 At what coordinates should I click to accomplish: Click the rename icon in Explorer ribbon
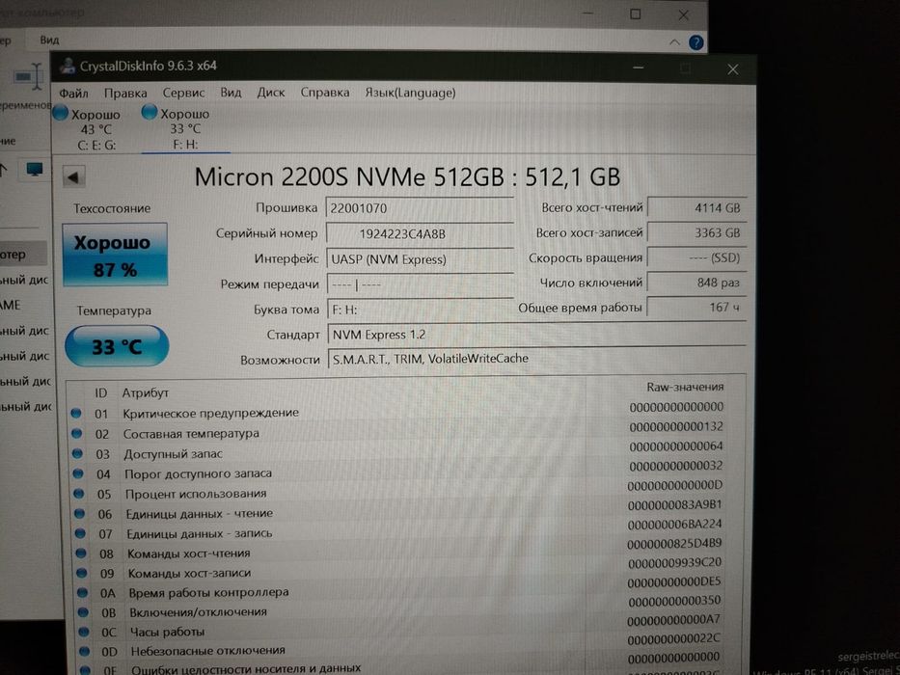tap(29, 76)
